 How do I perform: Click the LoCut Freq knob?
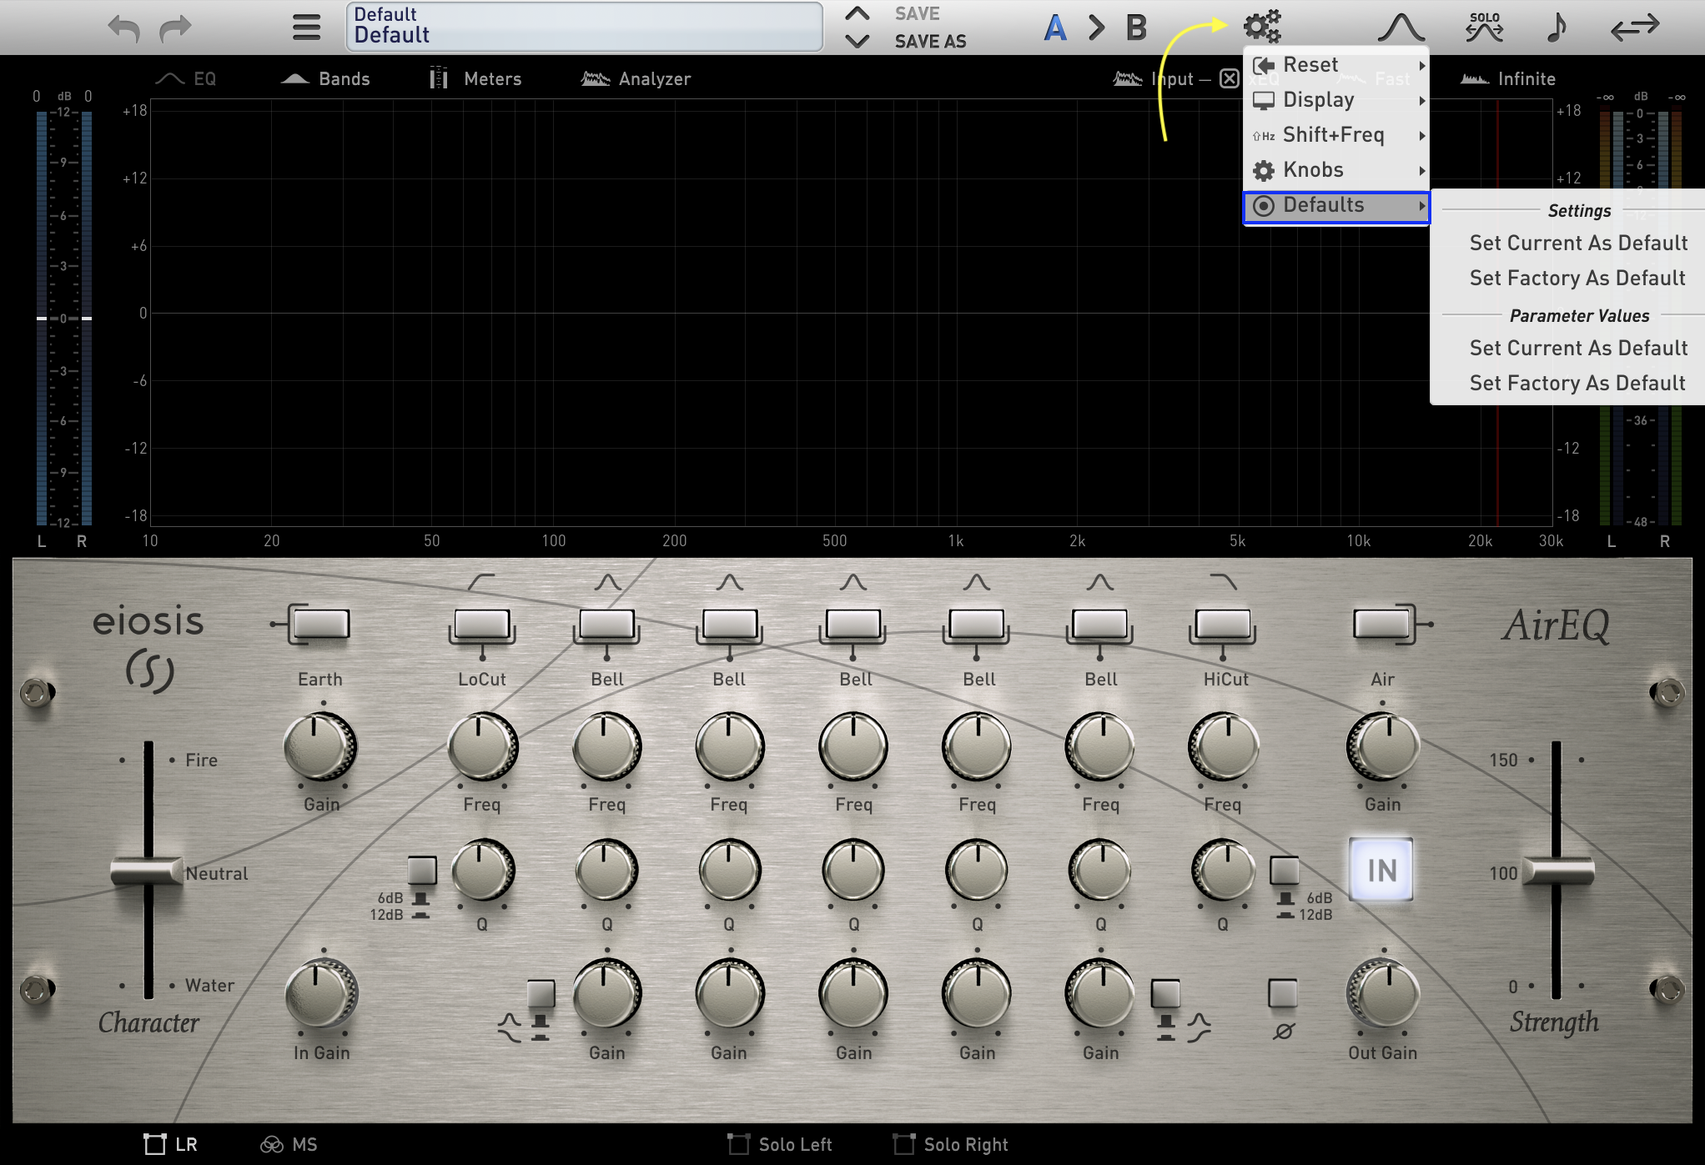(482, 747)
